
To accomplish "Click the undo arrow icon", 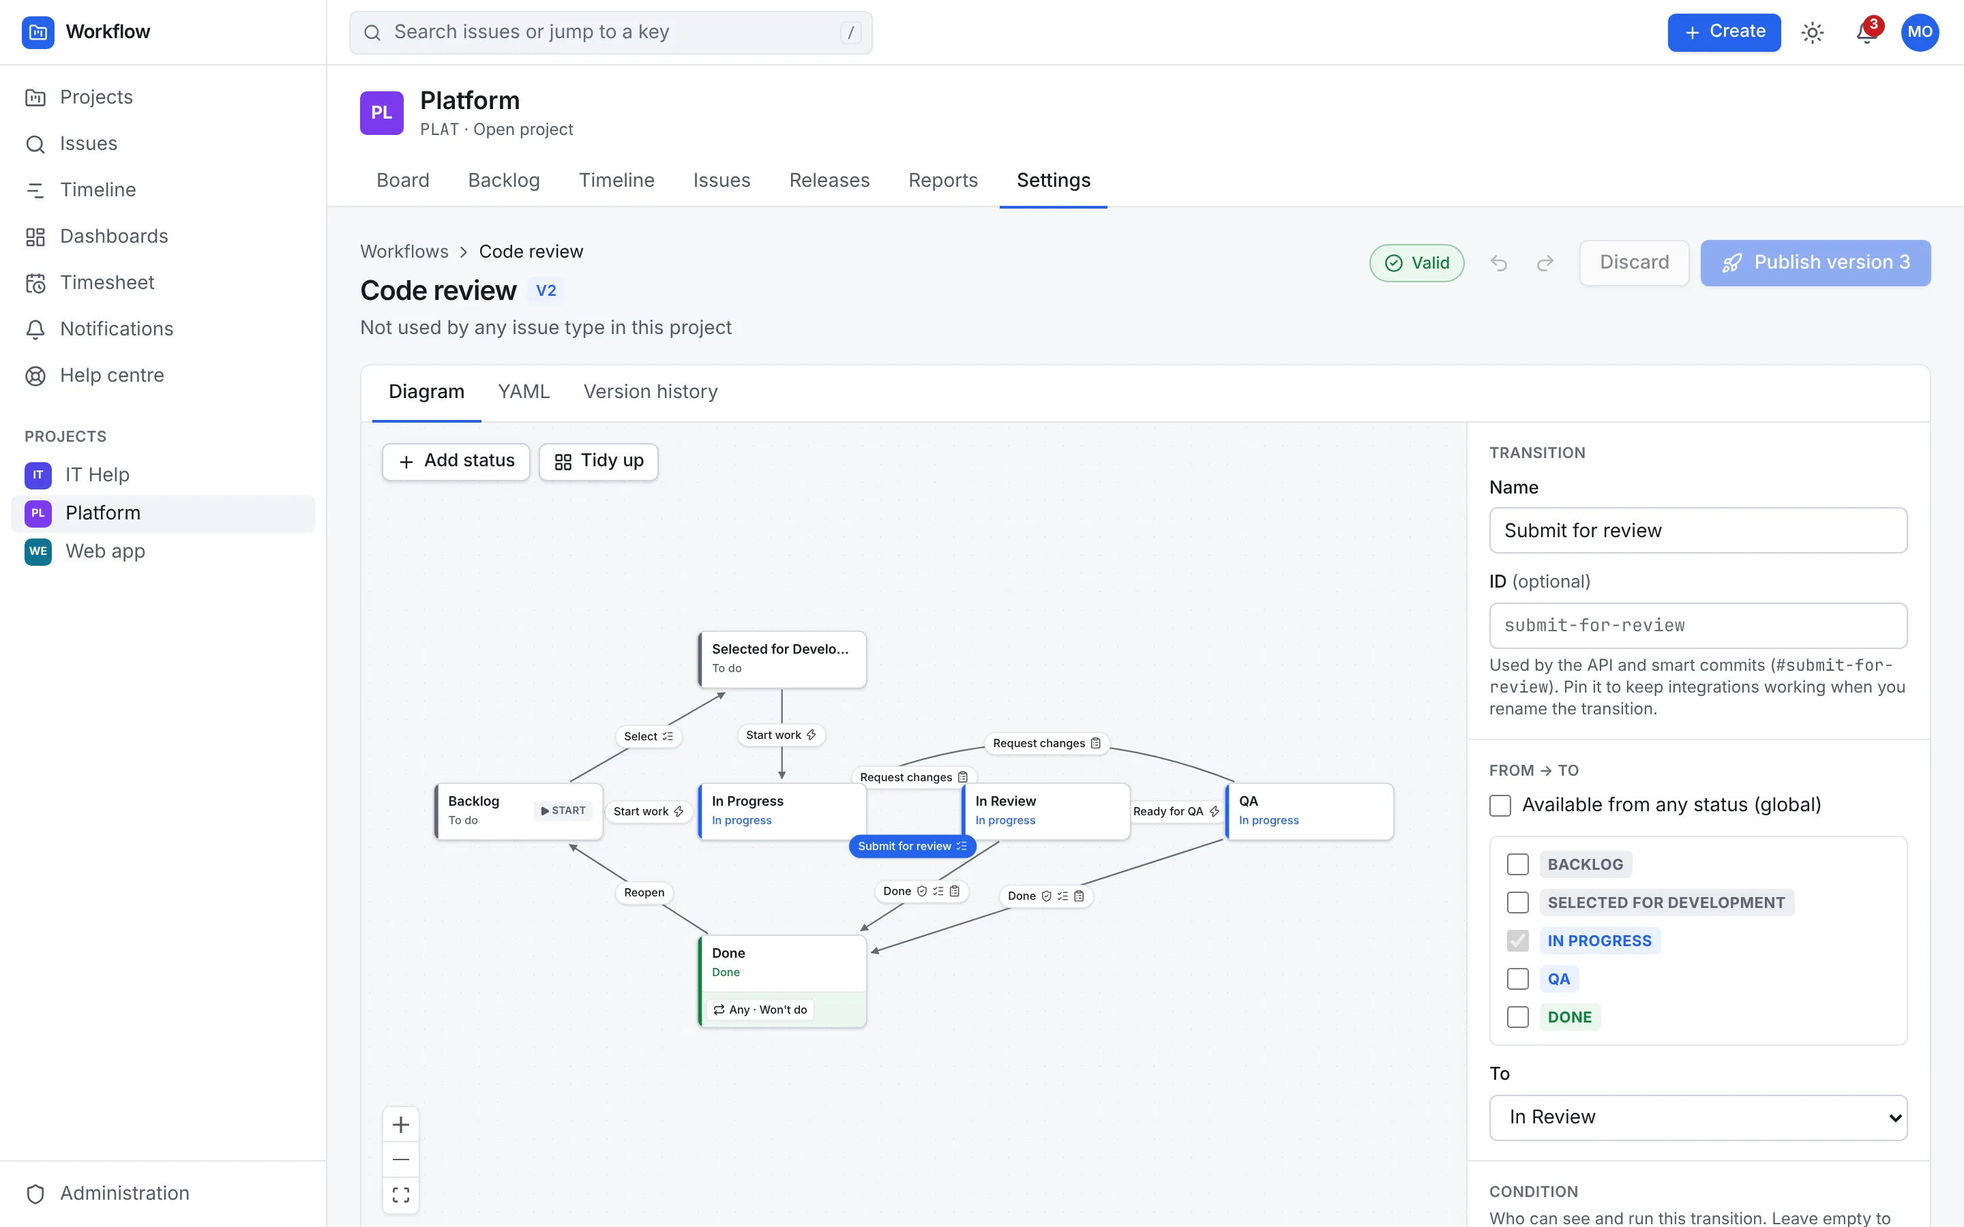I will coord(1499,263).
